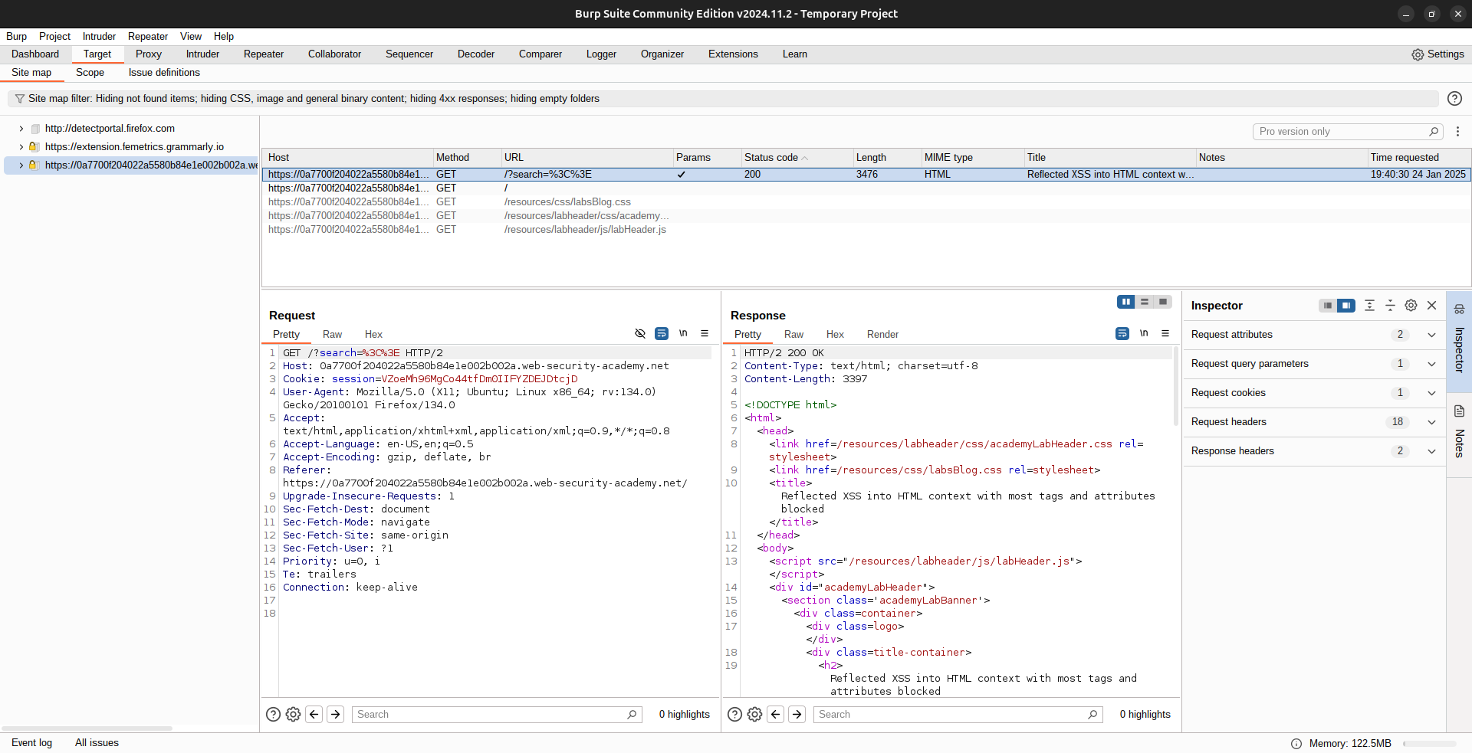Expand extension.femetrics.grammarly.io tree node

(21, 147)
